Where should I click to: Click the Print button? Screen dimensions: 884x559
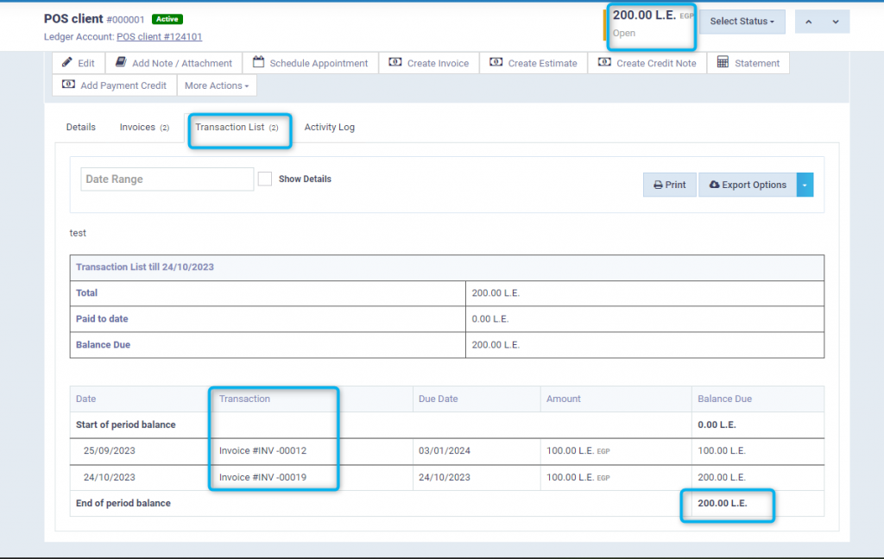669,185
